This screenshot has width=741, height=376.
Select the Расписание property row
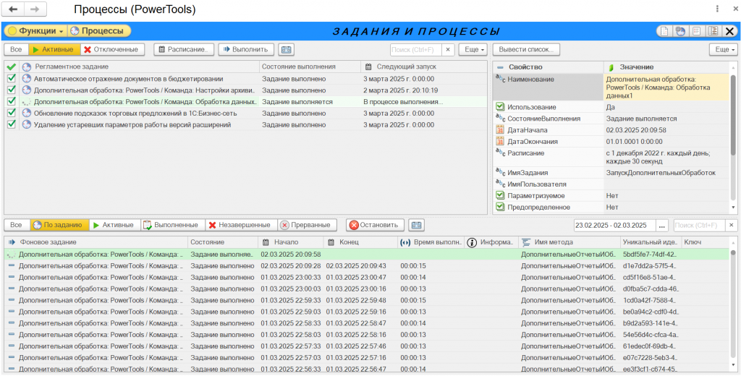coord(612,158)
